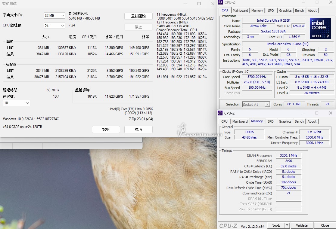Viewport: 336px width, 229px height.
Task: Click the Cores value 8P + 16E
Action: (x=294, y=104)
